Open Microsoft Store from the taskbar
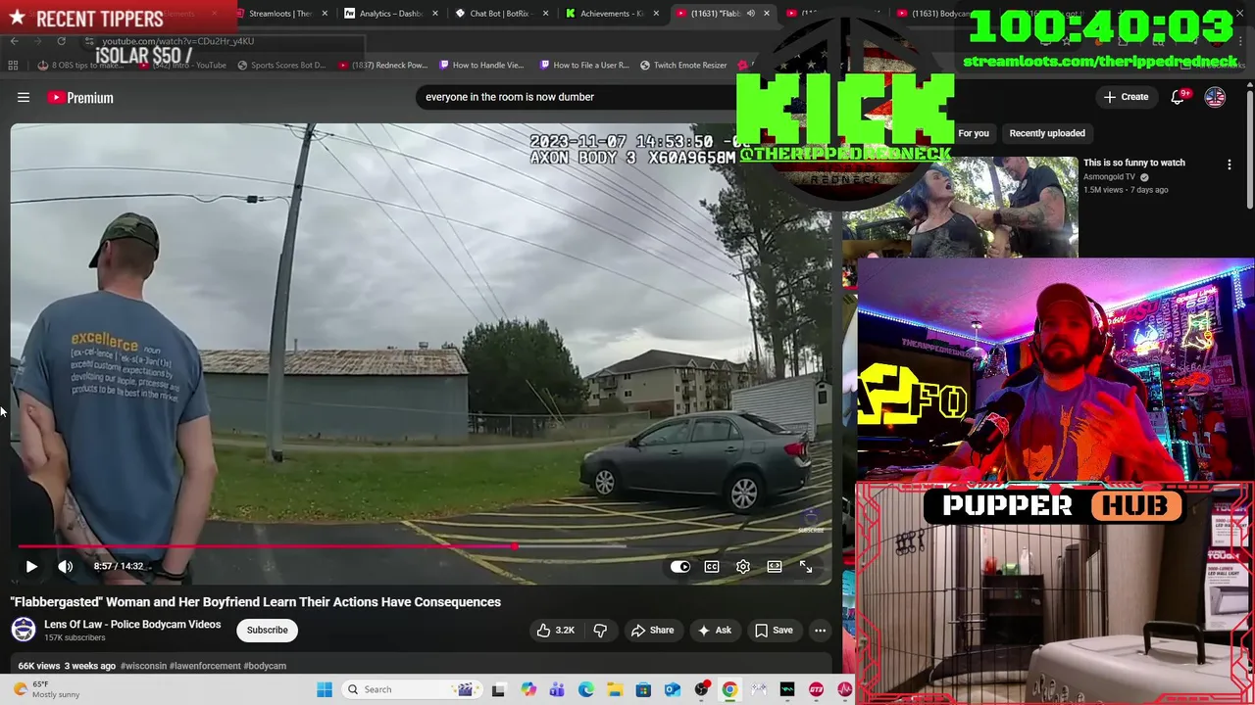 click(x=643, y=689)
